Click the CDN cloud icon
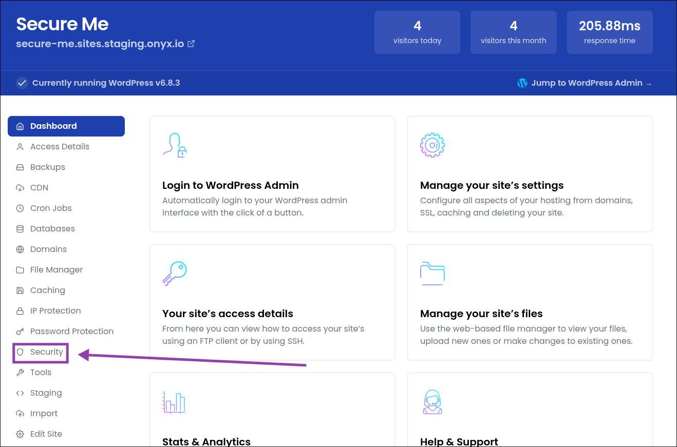Image resolution: width=677 pixels, height=447 pixels. coord(20,188)
